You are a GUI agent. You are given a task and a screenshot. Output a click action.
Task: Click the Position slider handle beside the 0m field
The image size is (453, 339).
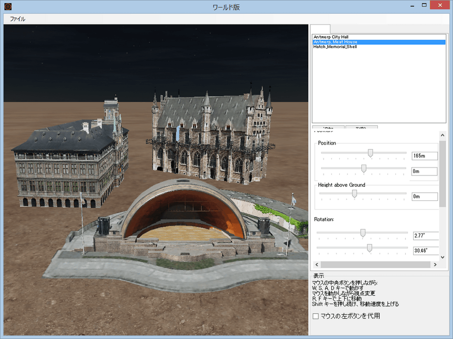coord(364,169)
